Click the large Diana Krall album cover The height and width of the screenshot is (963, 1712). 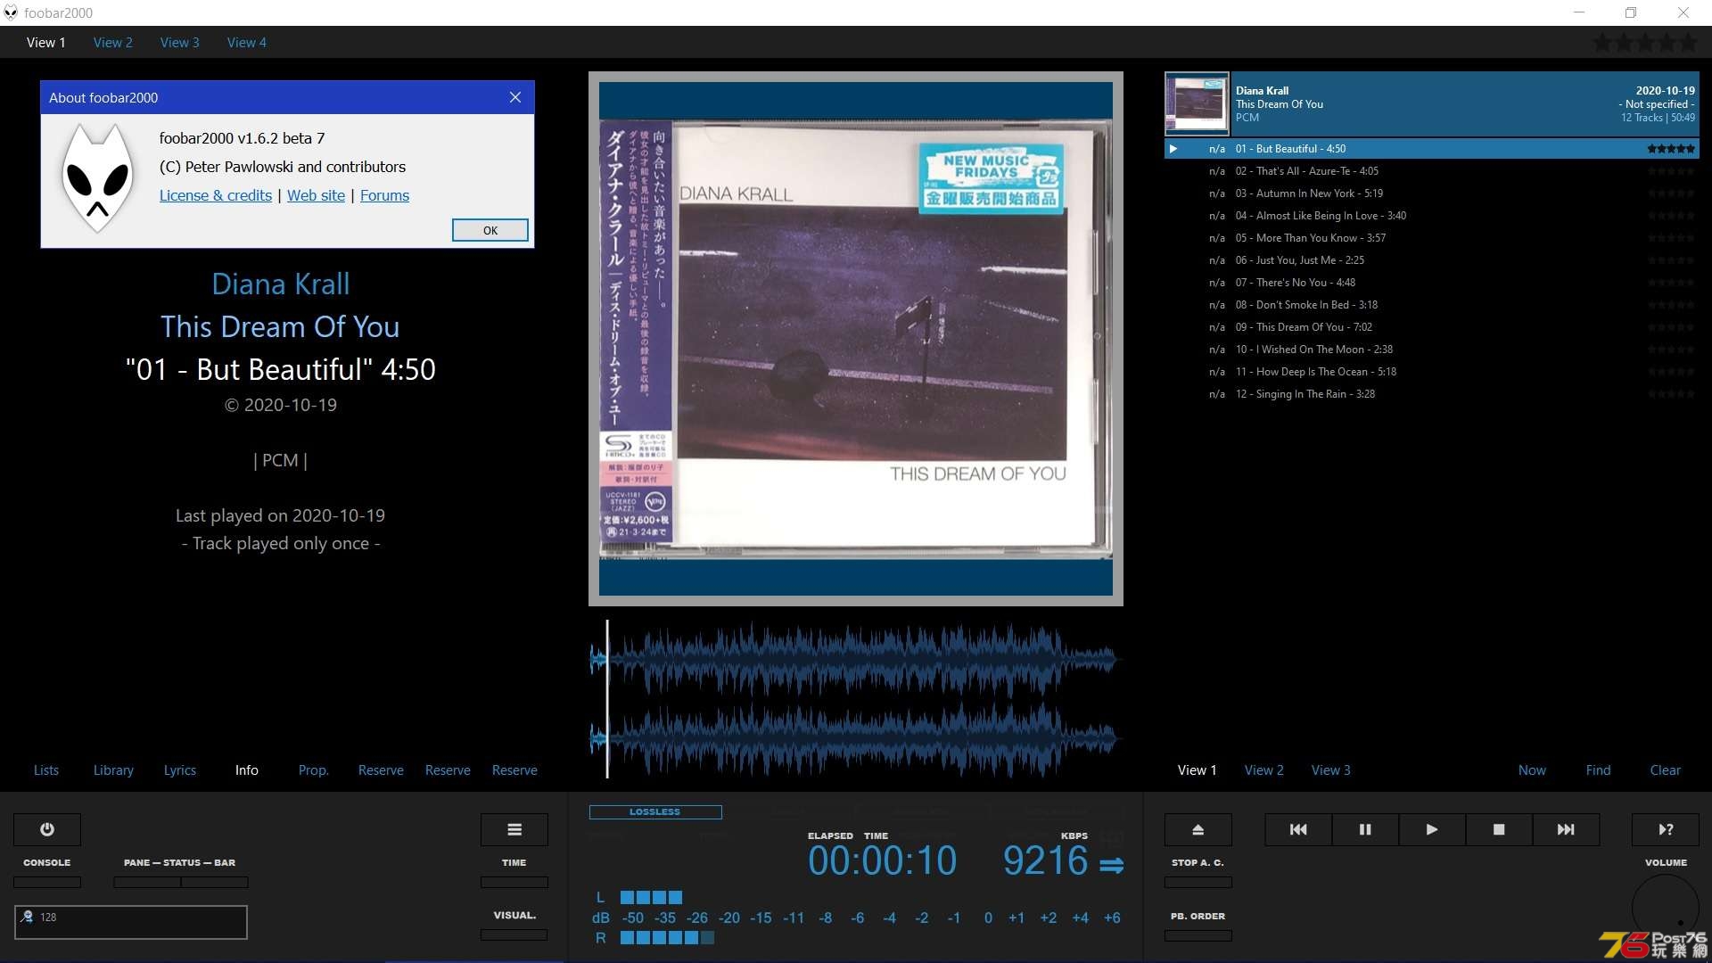(856, 339)
